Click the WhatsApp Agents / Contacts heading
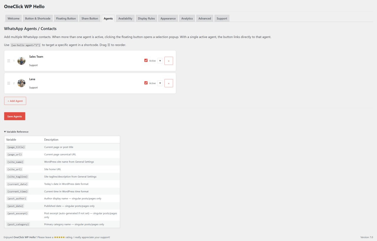 tap(30, 29)
